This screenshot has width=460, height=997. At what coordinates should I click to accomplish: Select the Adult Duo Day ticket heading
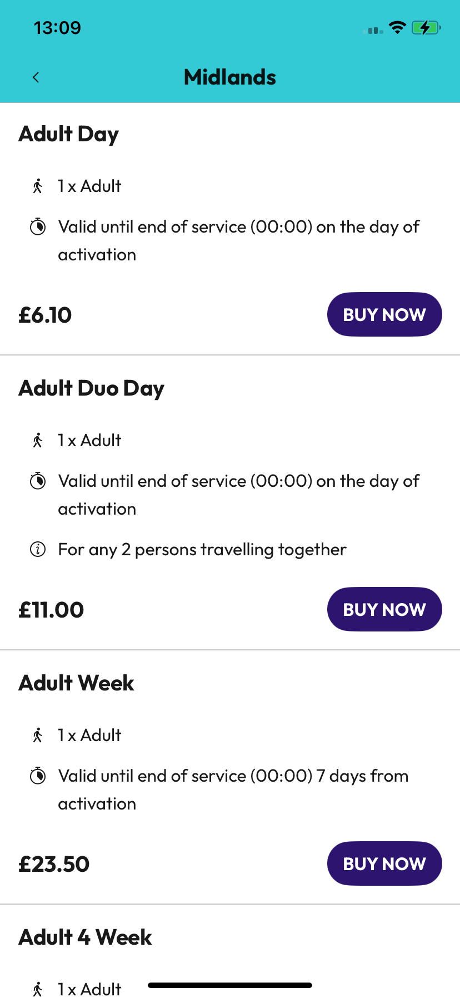click(92, 388)
